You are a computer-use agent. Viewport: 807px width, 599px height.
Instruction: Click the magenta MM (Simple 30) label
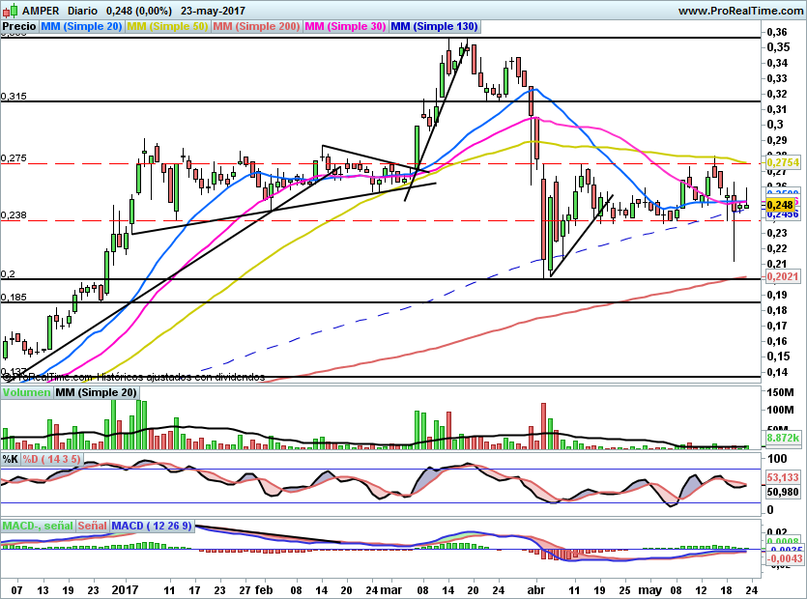coord(345,27)
